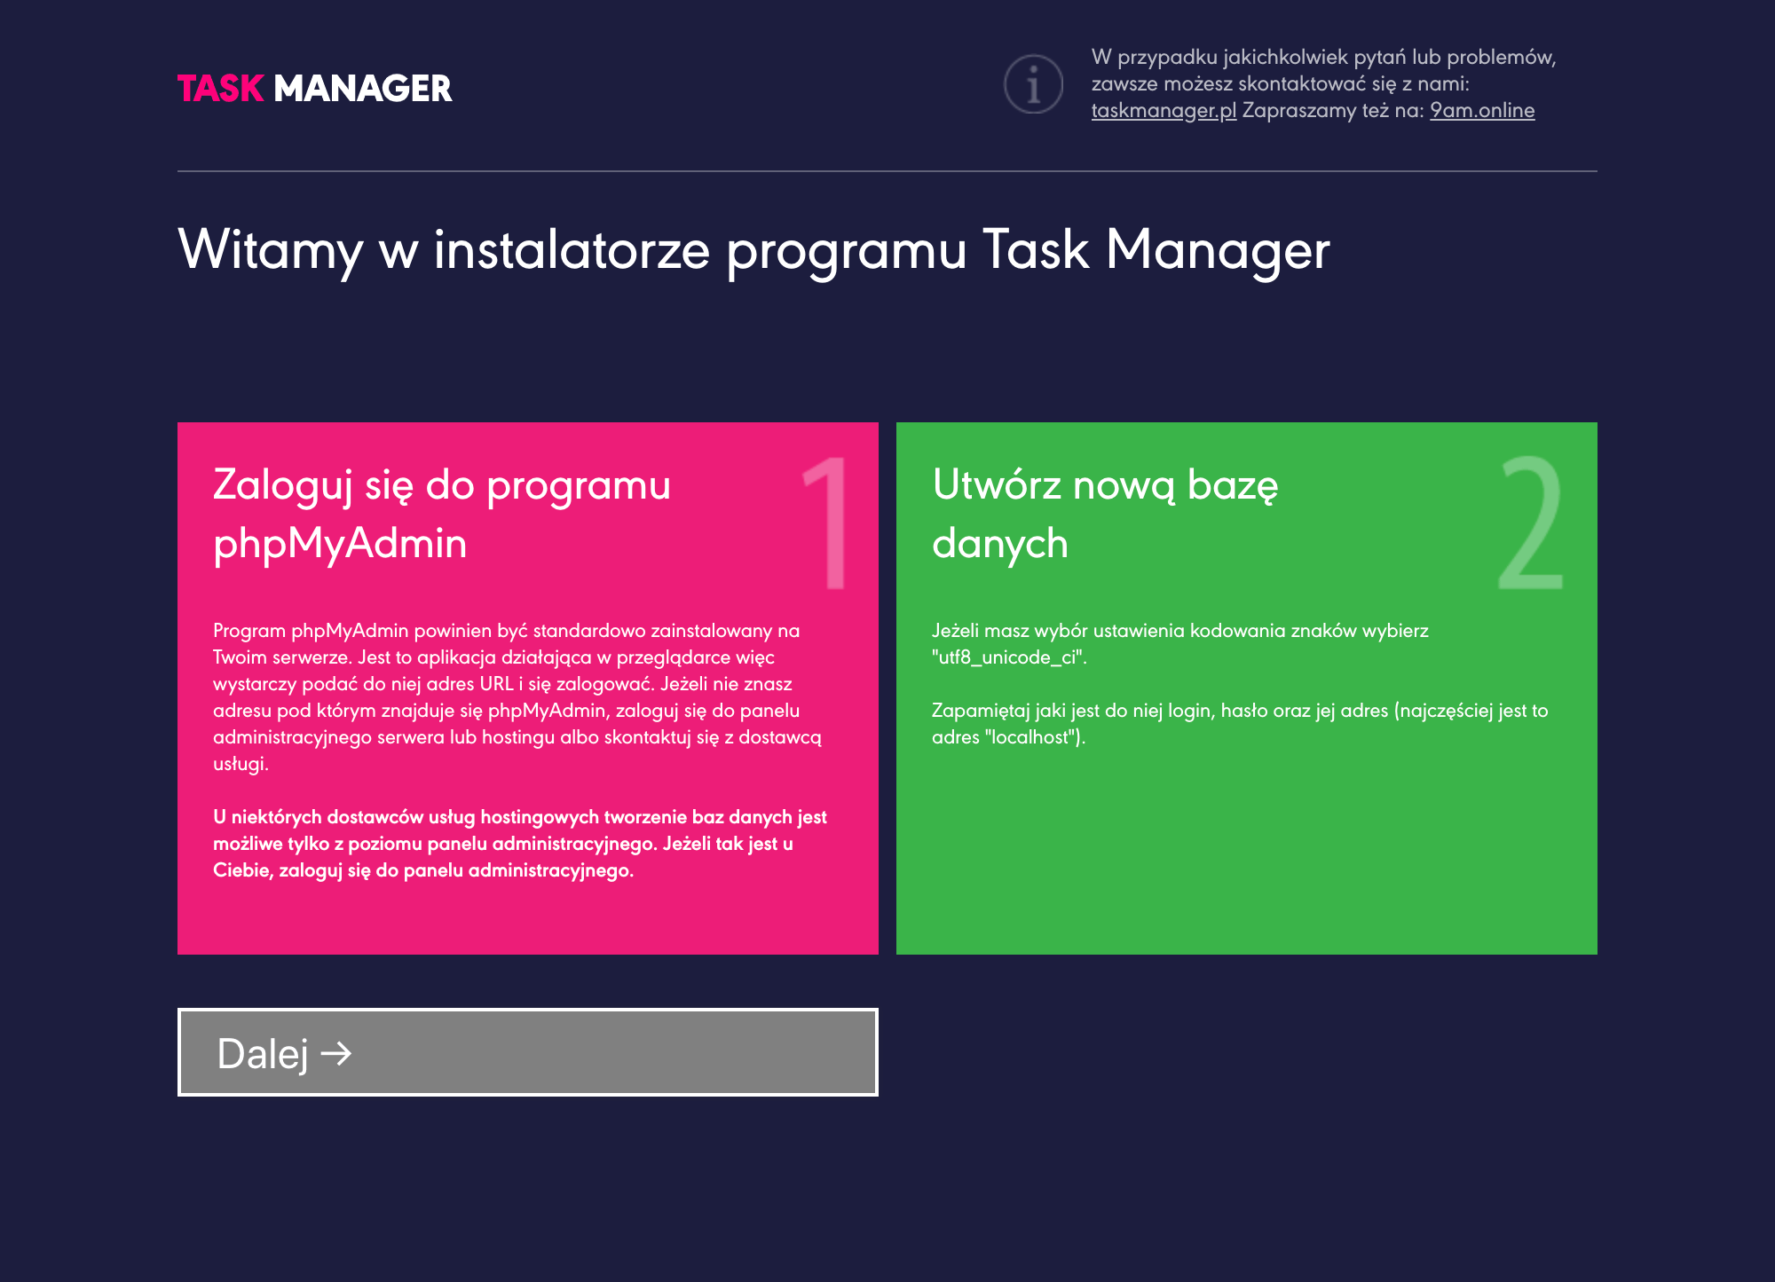Open the taskmanager.pl link
Viewport: 1775px width, 1282px height.
(1164, 111)
